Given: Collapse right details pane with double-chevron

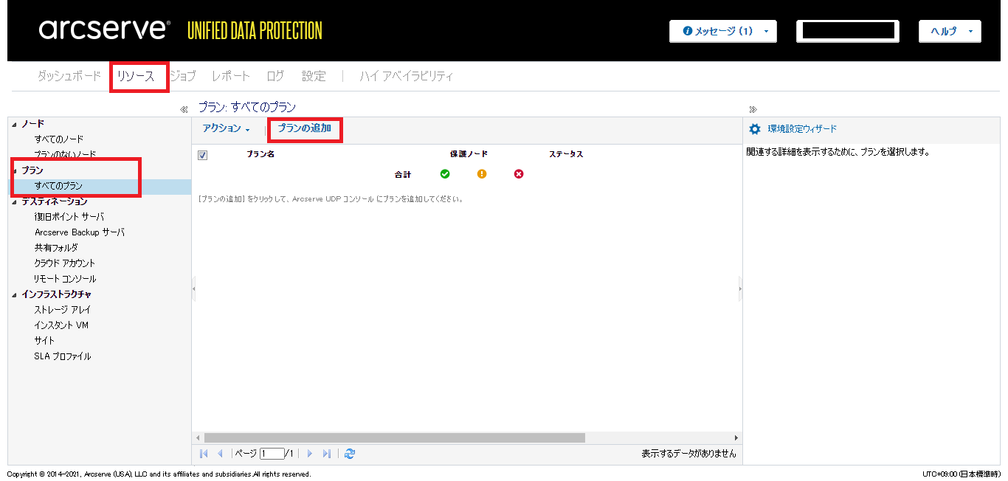Looking at the screenshot, I should pos(753,109).
